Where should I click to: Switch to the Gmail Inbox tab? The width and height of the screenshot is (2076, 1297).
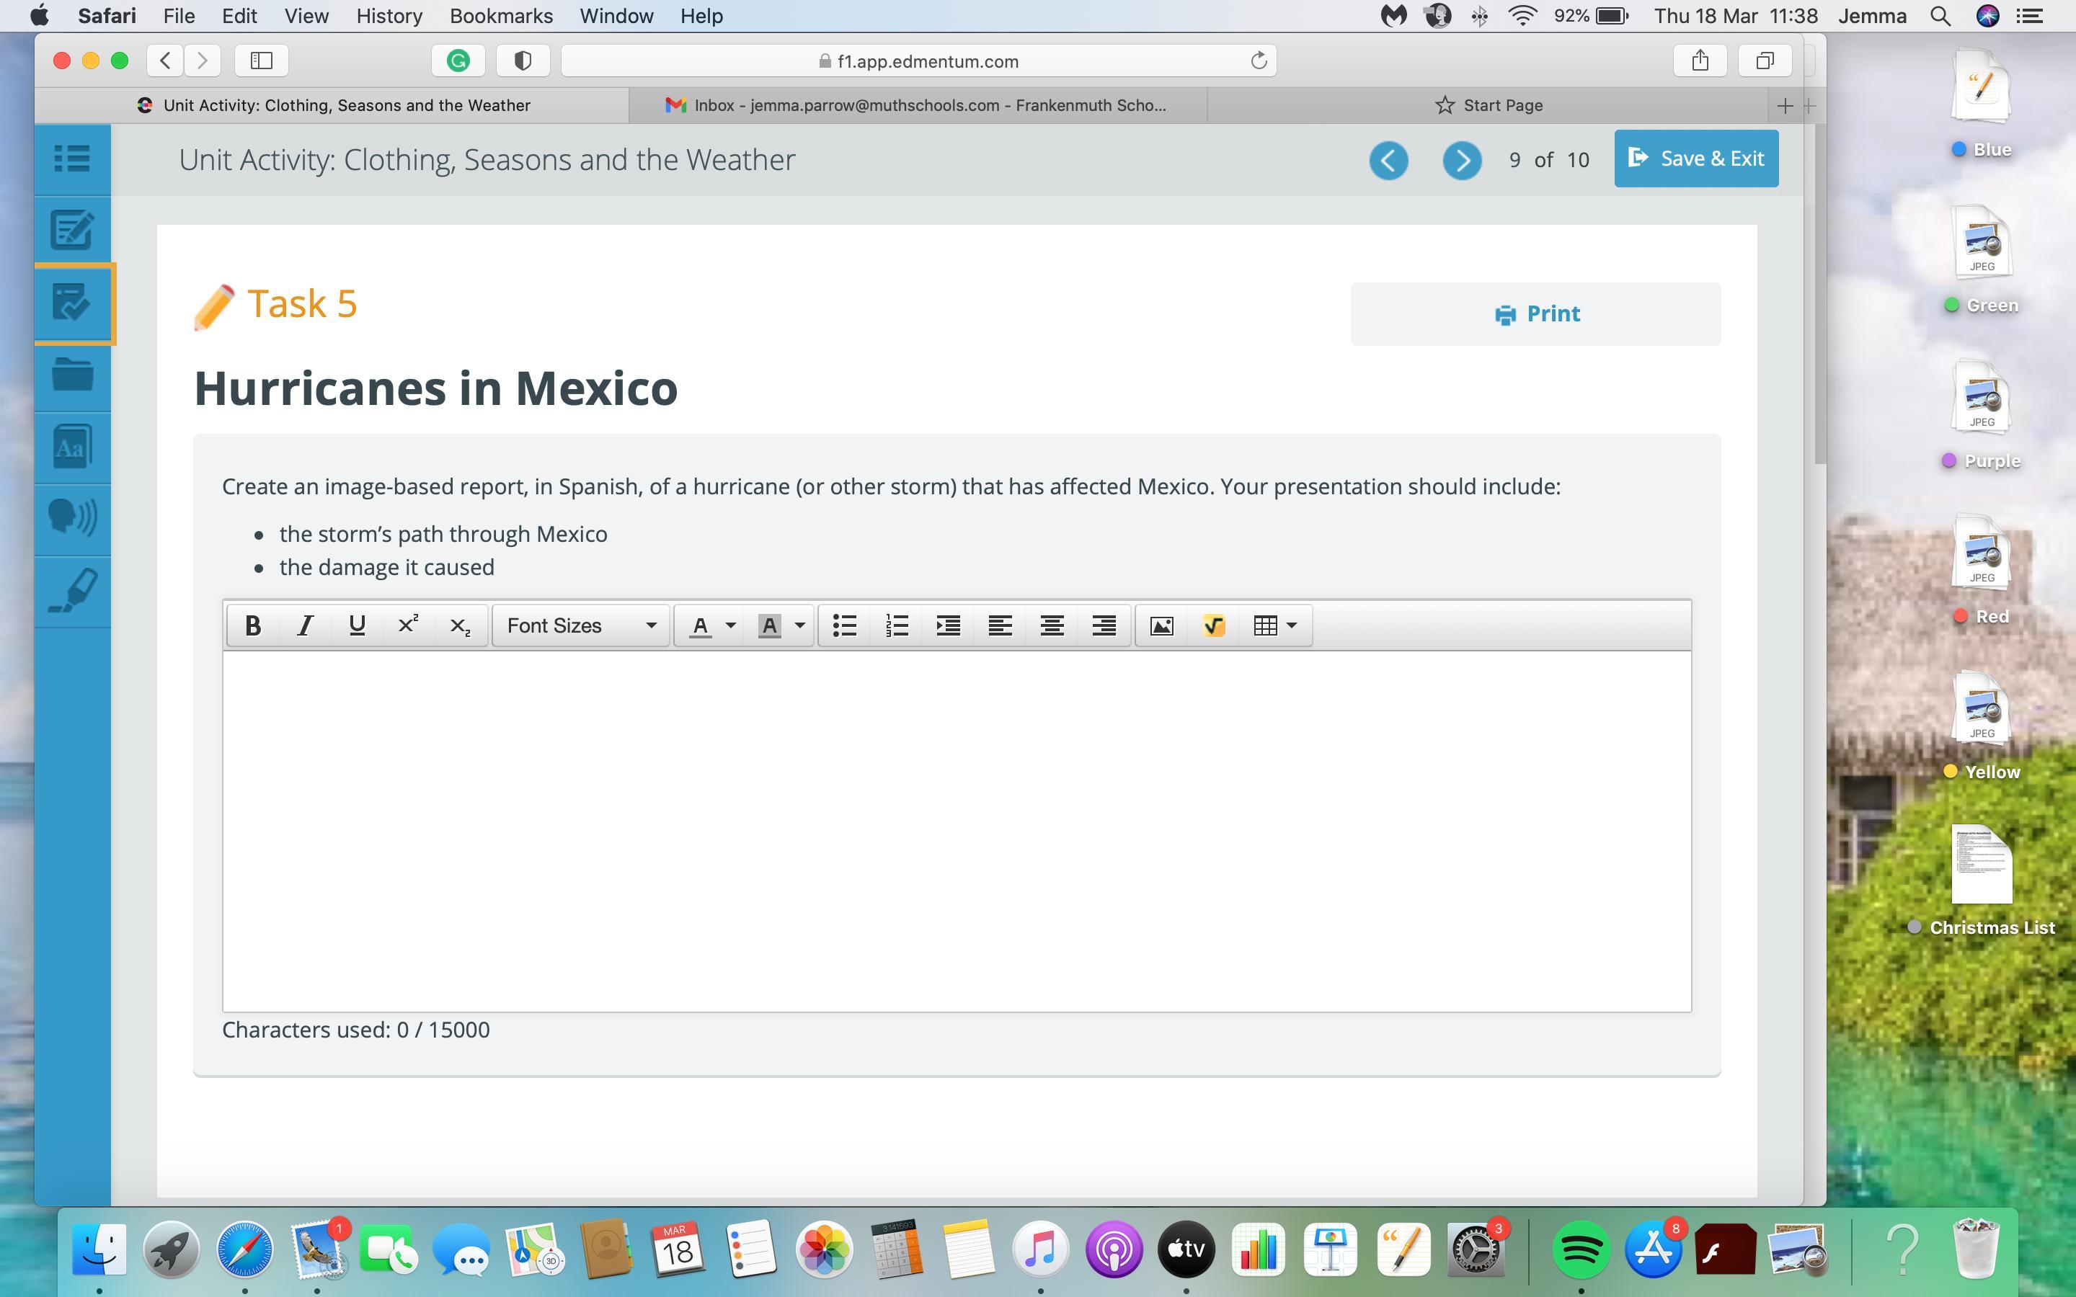click(916, 104)
